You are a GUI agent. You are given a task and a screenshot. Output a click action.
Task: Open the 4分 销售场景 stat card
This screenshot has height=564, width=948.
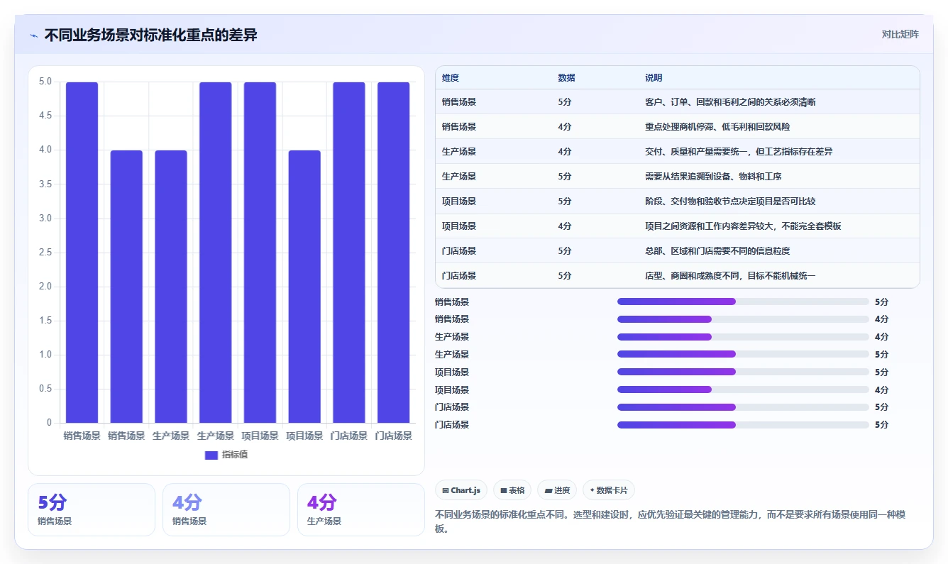[x=226, y=509]
